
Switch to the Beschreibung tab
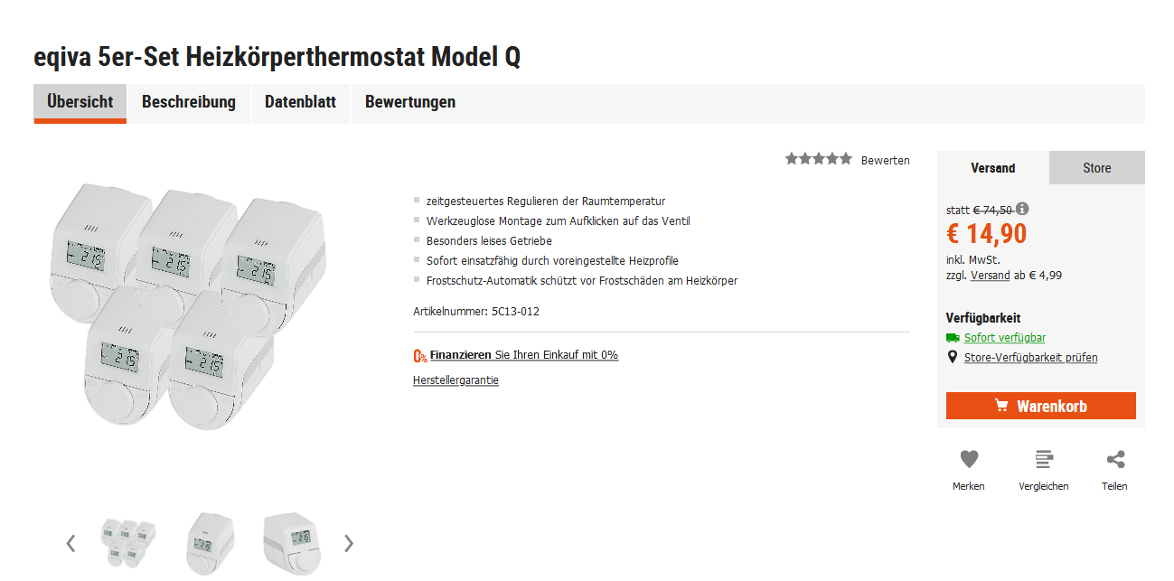point(189,103)
